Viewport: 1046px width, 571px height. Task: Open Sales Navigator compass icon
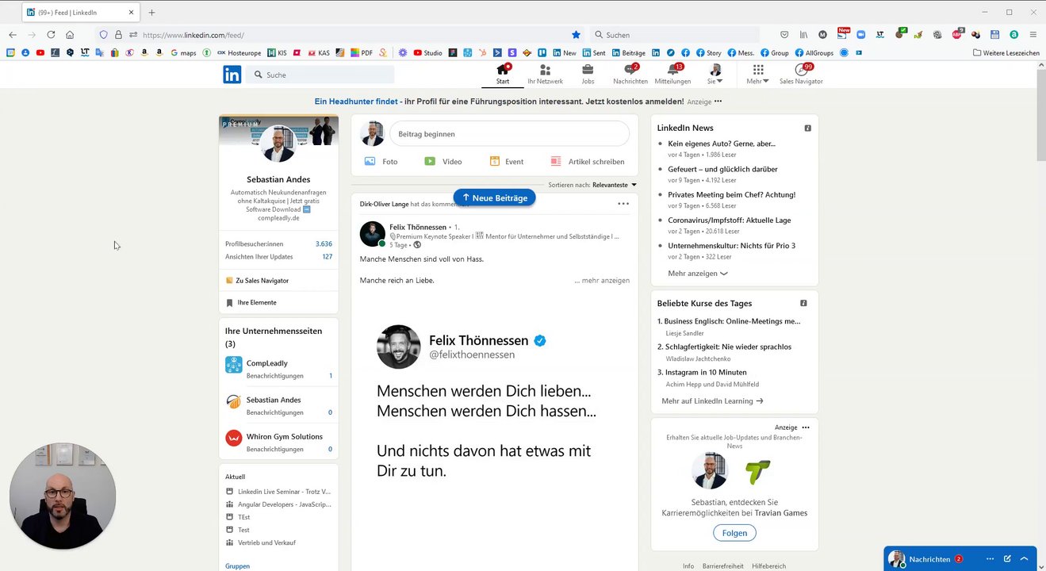coord(801,74)
